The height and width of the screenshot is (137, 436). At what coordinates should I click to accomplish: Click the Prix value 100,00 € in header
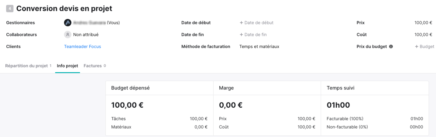click(x=423, y=23)
